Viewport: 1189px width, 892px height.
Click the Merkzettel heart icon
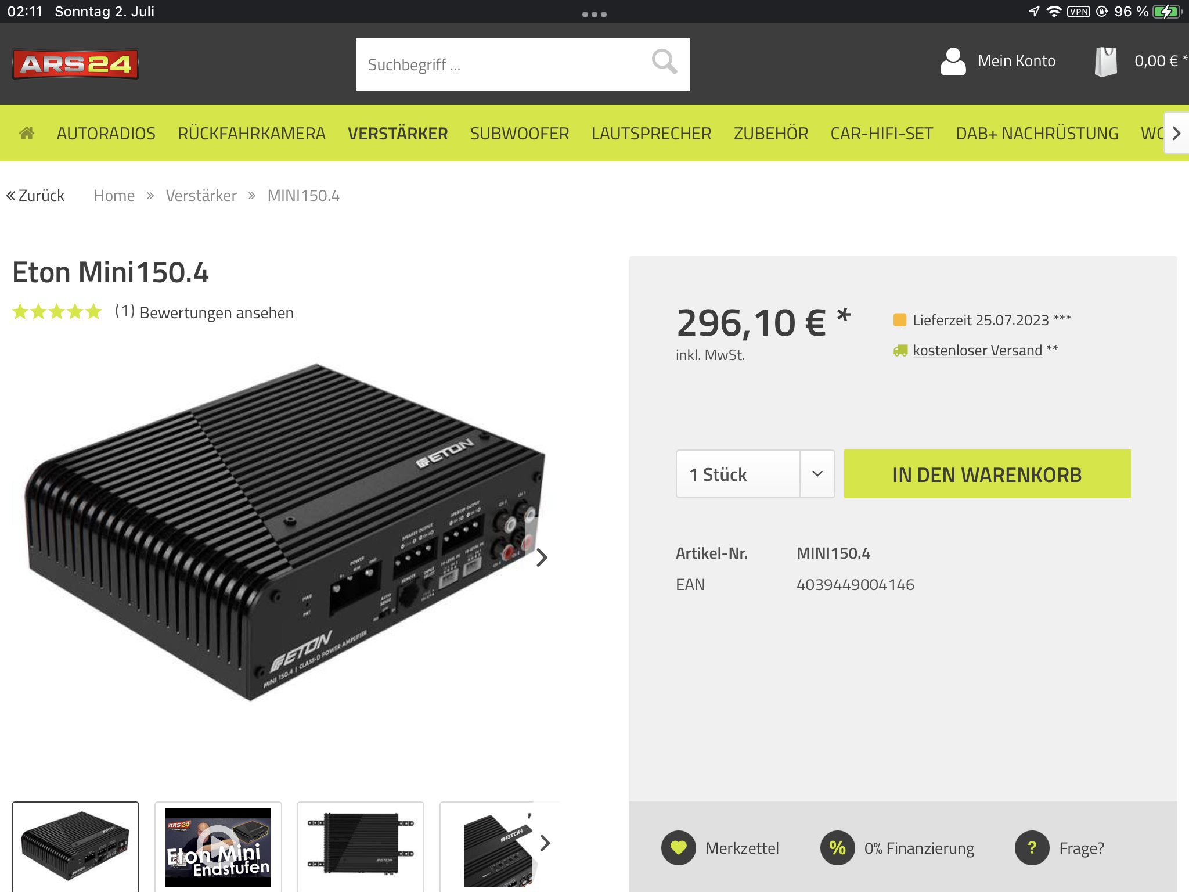click(678, 848)
